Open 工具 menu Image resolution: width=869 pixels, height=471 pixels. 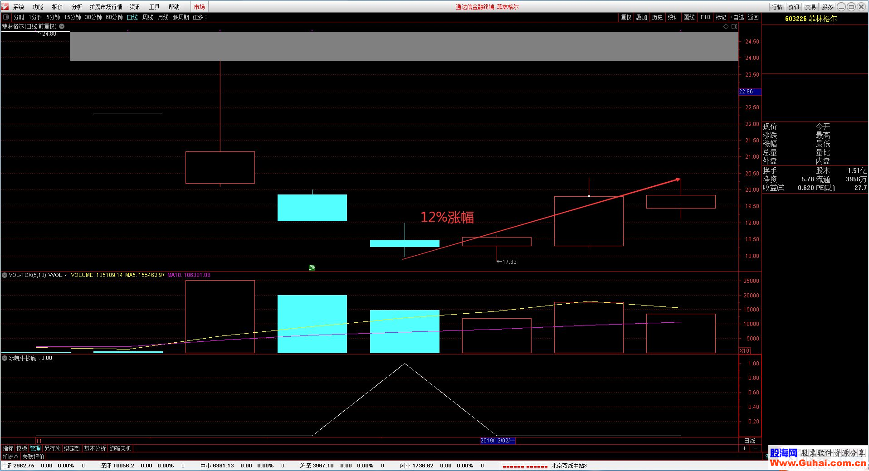pyautogui.click(x=154, y=7)
